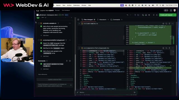This screenshot has width=179, height=100.
Task: Toggle the green check on 'Import the rust language'
Action: pyautogui.click(x=41, y=43)
